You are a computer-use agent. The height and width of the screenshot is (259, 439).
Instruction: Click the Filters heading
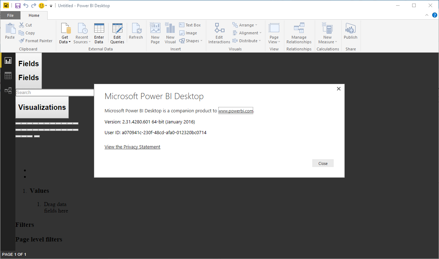pos(25,225)
